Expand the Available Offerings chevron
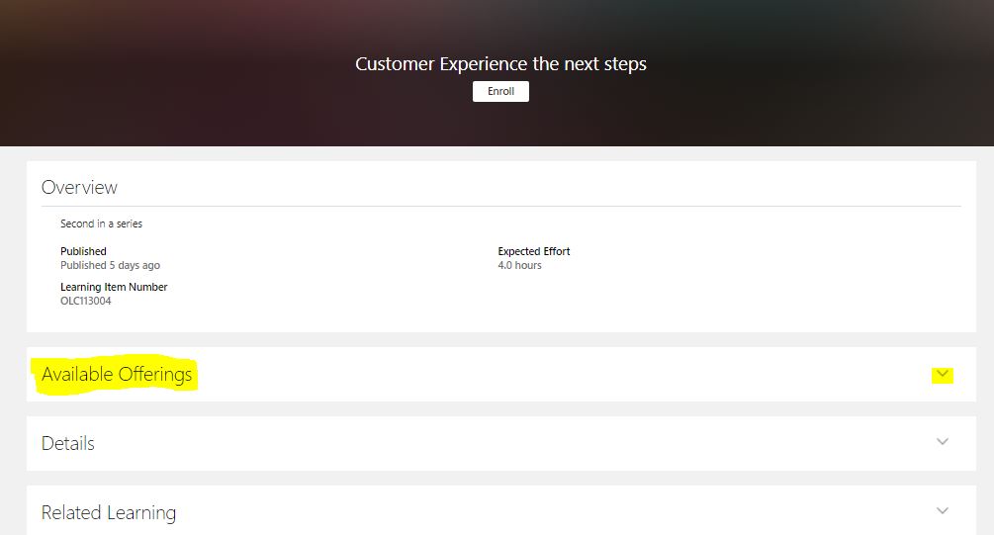994x535 pixels. coord(942,374)
